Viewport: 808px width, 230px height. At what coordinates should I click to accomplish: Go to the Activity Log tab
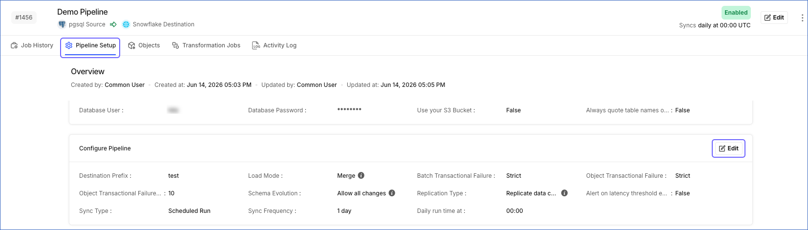(x=274, y=45)
